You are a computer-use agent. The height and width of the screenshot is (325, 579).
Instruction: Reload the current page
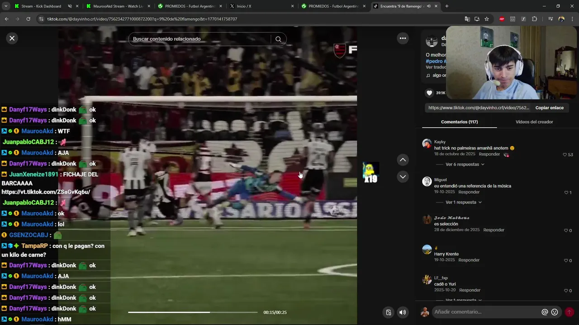28,19
